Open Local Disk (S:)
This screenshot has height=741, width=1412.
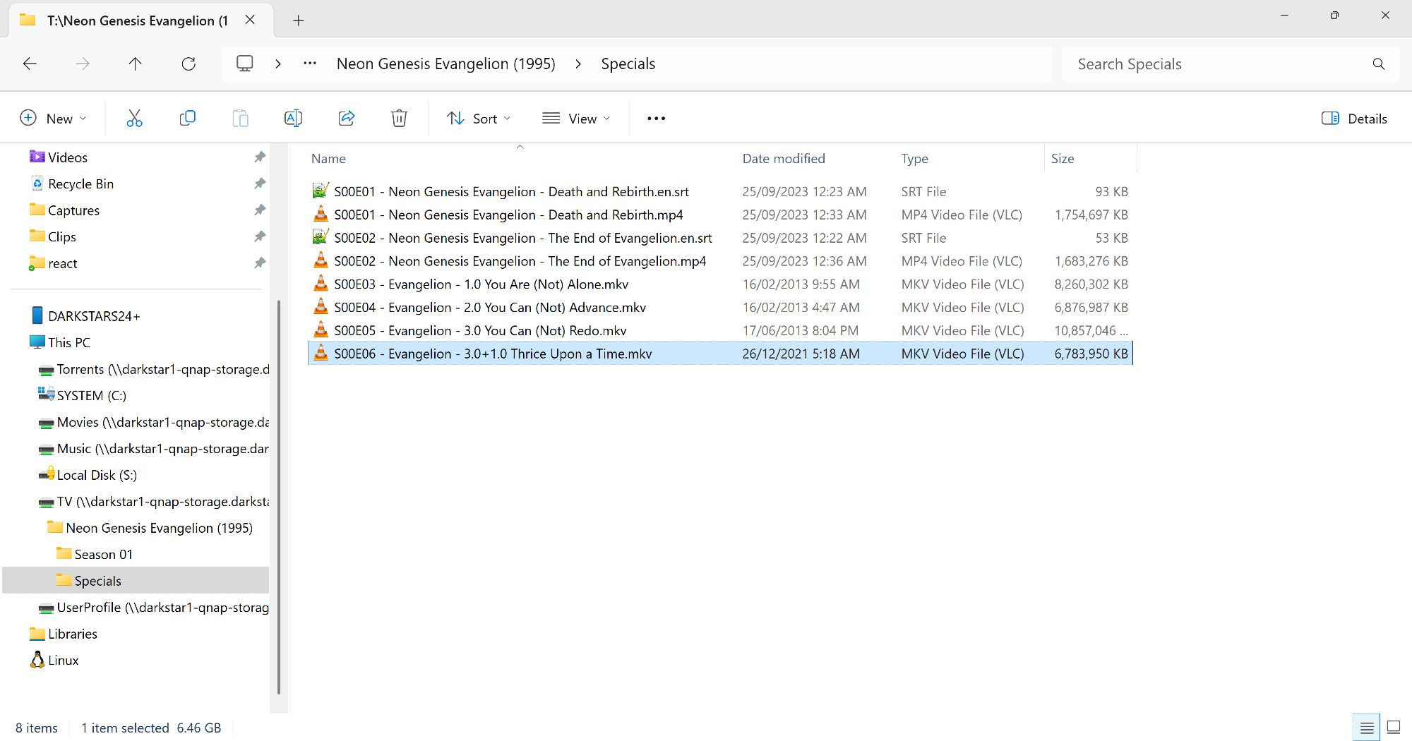(x=97, y=475)
